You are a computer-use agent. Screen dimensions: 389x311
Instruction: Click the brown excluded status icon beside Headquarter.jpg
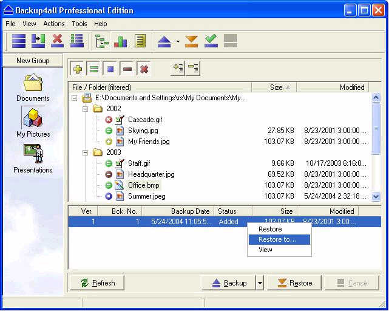click(x=109, y=174)
